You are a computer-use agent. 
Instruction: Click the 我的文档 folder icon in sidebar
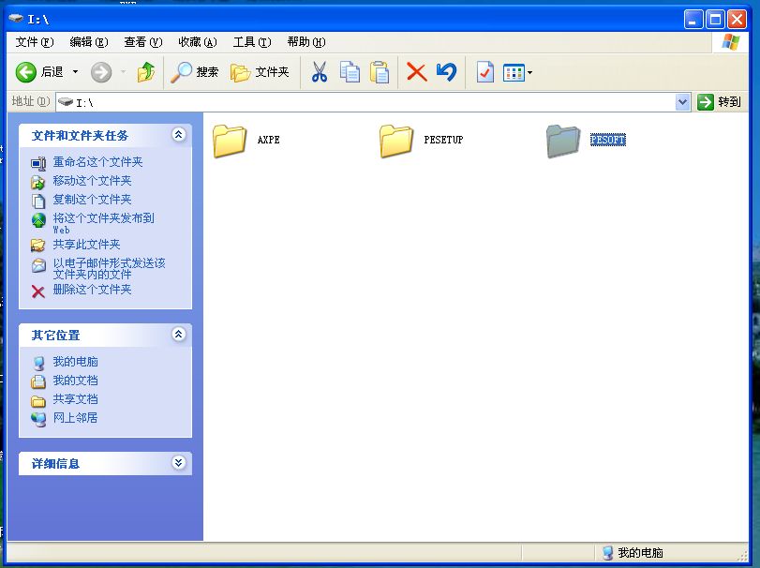pyautogui.click(x=38, y=381)
